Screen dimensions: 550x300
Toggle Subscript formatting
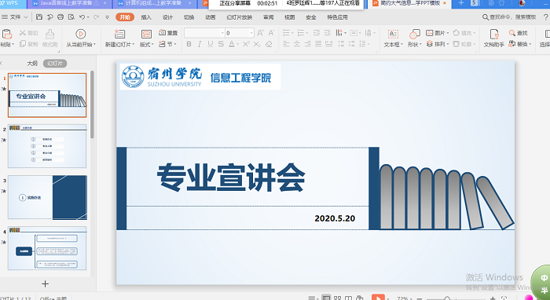click(x=257, y=44)
